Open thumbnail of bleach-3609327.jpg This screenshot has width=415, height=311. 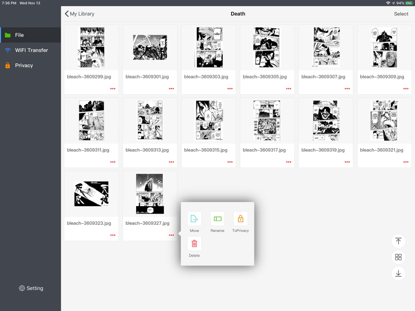point(150,194)
